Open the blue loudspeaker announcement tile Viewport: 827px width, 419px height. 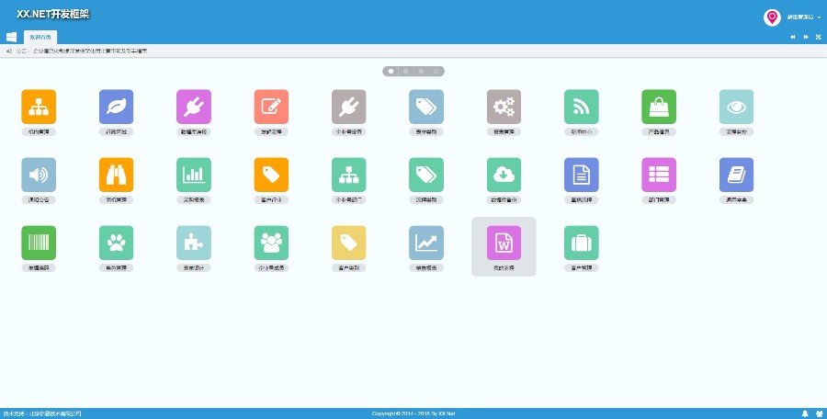[39, 175]
